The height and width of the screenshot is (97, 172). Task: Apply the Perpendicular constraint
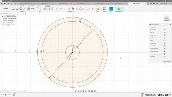[x=69, y=9]
